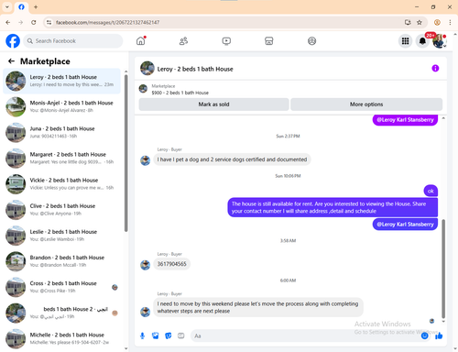458x352 pixels.
Task: Click the Mark as sold button
Action: point(213,104)
